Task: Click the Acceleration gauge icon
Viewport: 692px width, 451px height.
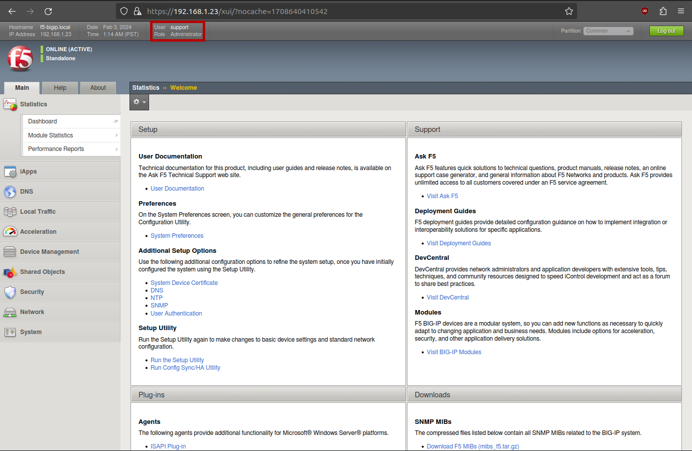Action: click(10, 232)
